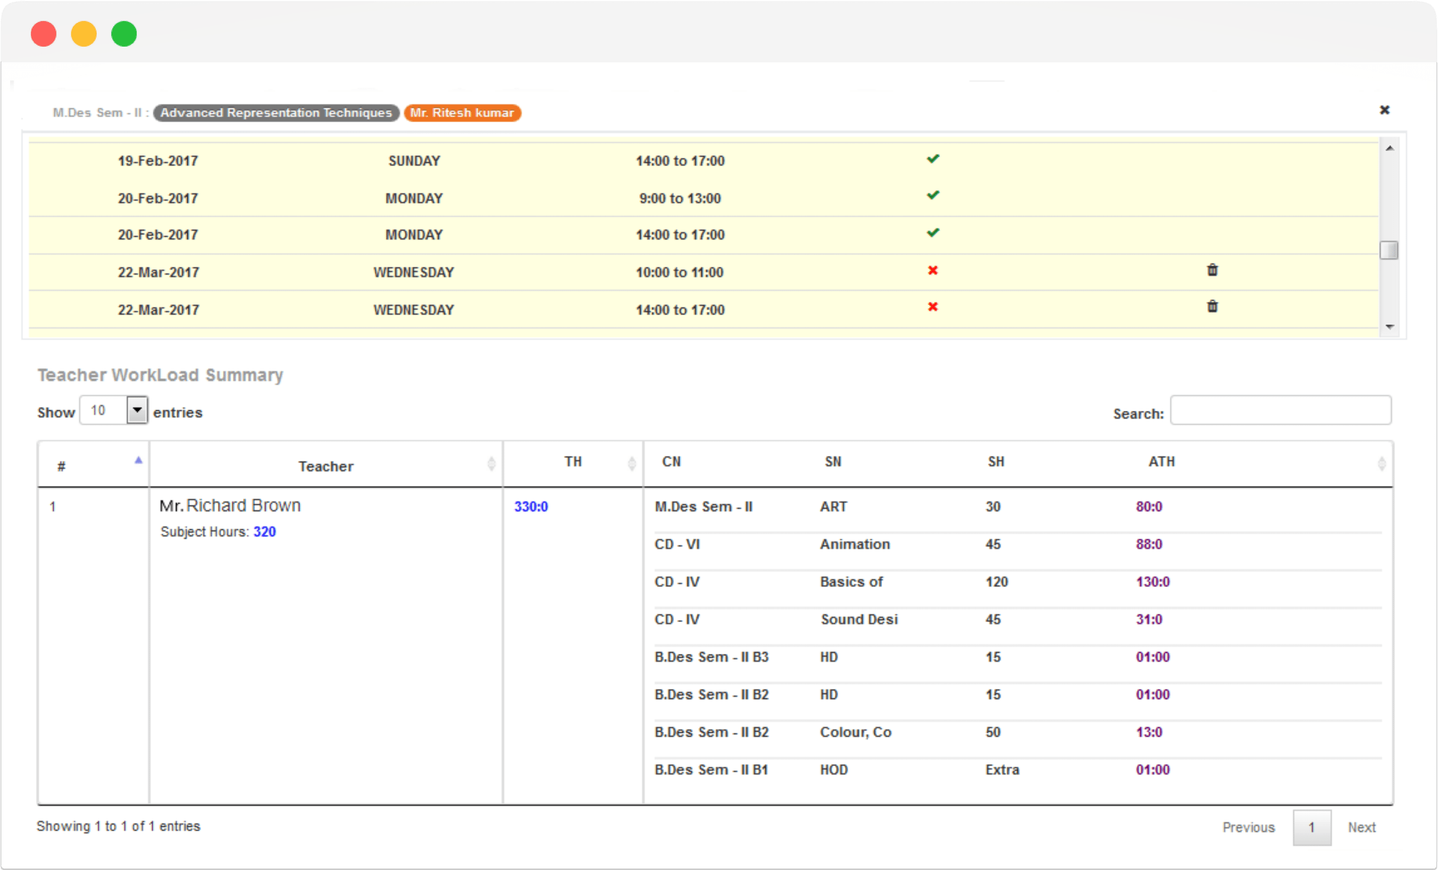Click the CN column label
The height and width of the screenshot is (870, 1439).
(x=671, y=462)
